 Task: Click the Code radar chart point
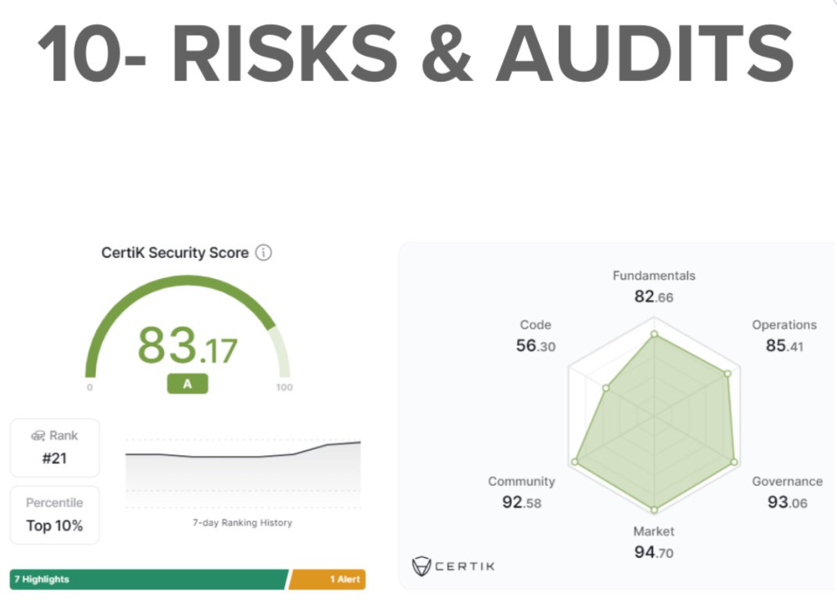(x=606, y=389)
